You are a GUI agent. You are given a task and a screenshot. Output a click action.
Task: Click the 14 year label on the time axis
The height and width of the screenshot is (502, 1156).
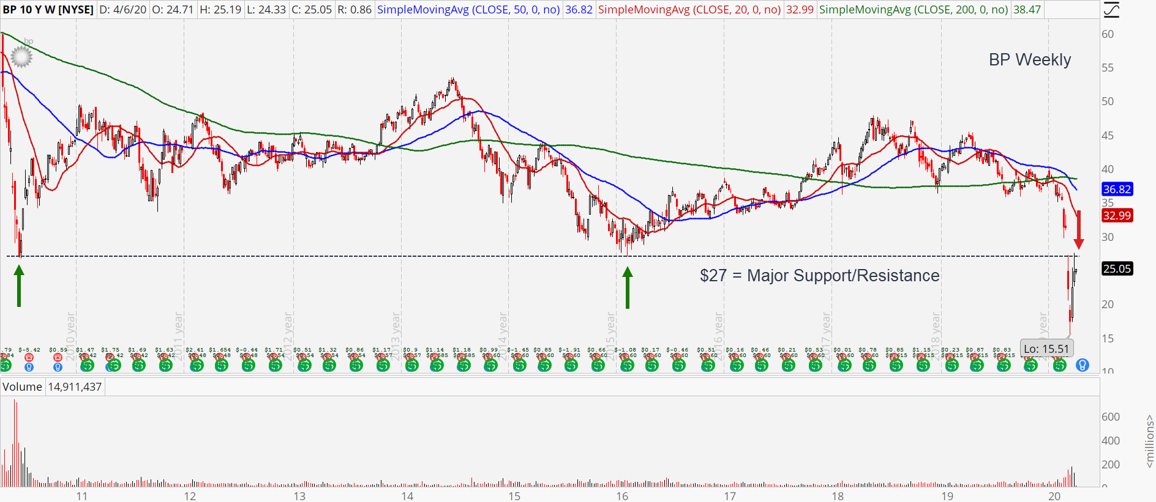point(407,496)
